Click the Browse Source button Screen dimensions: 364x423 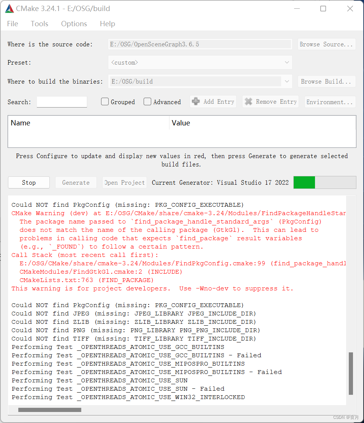(326, 44)
